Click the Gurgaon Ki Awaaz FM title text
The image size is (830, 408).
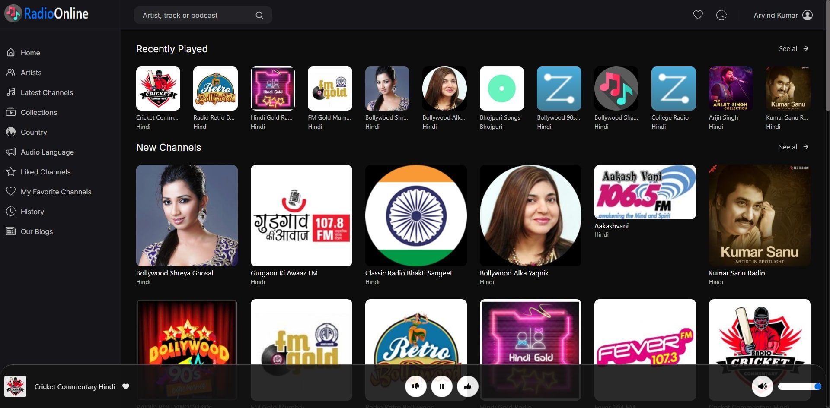pyautogui.click(x=284, y=273)
